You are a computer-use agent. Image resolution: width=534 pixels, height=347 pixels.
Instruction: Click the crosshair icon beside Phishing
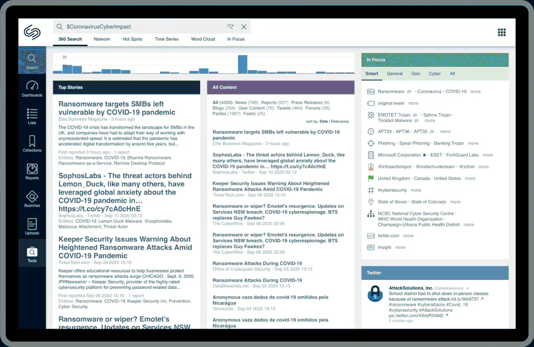click(371, 143)
